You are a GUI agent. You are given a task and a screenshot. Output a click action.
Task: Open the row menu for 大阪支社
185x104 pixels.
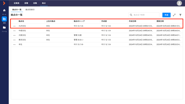coord(15,35)
